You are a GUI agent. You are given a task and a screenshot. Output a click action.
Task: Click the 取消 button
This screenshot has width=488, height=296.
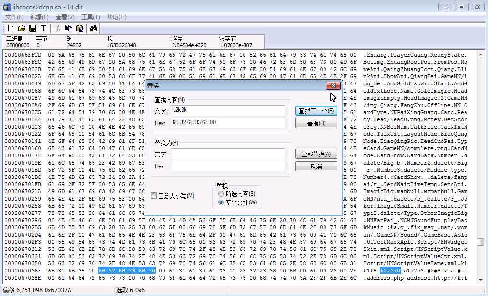tap(316, 166)
